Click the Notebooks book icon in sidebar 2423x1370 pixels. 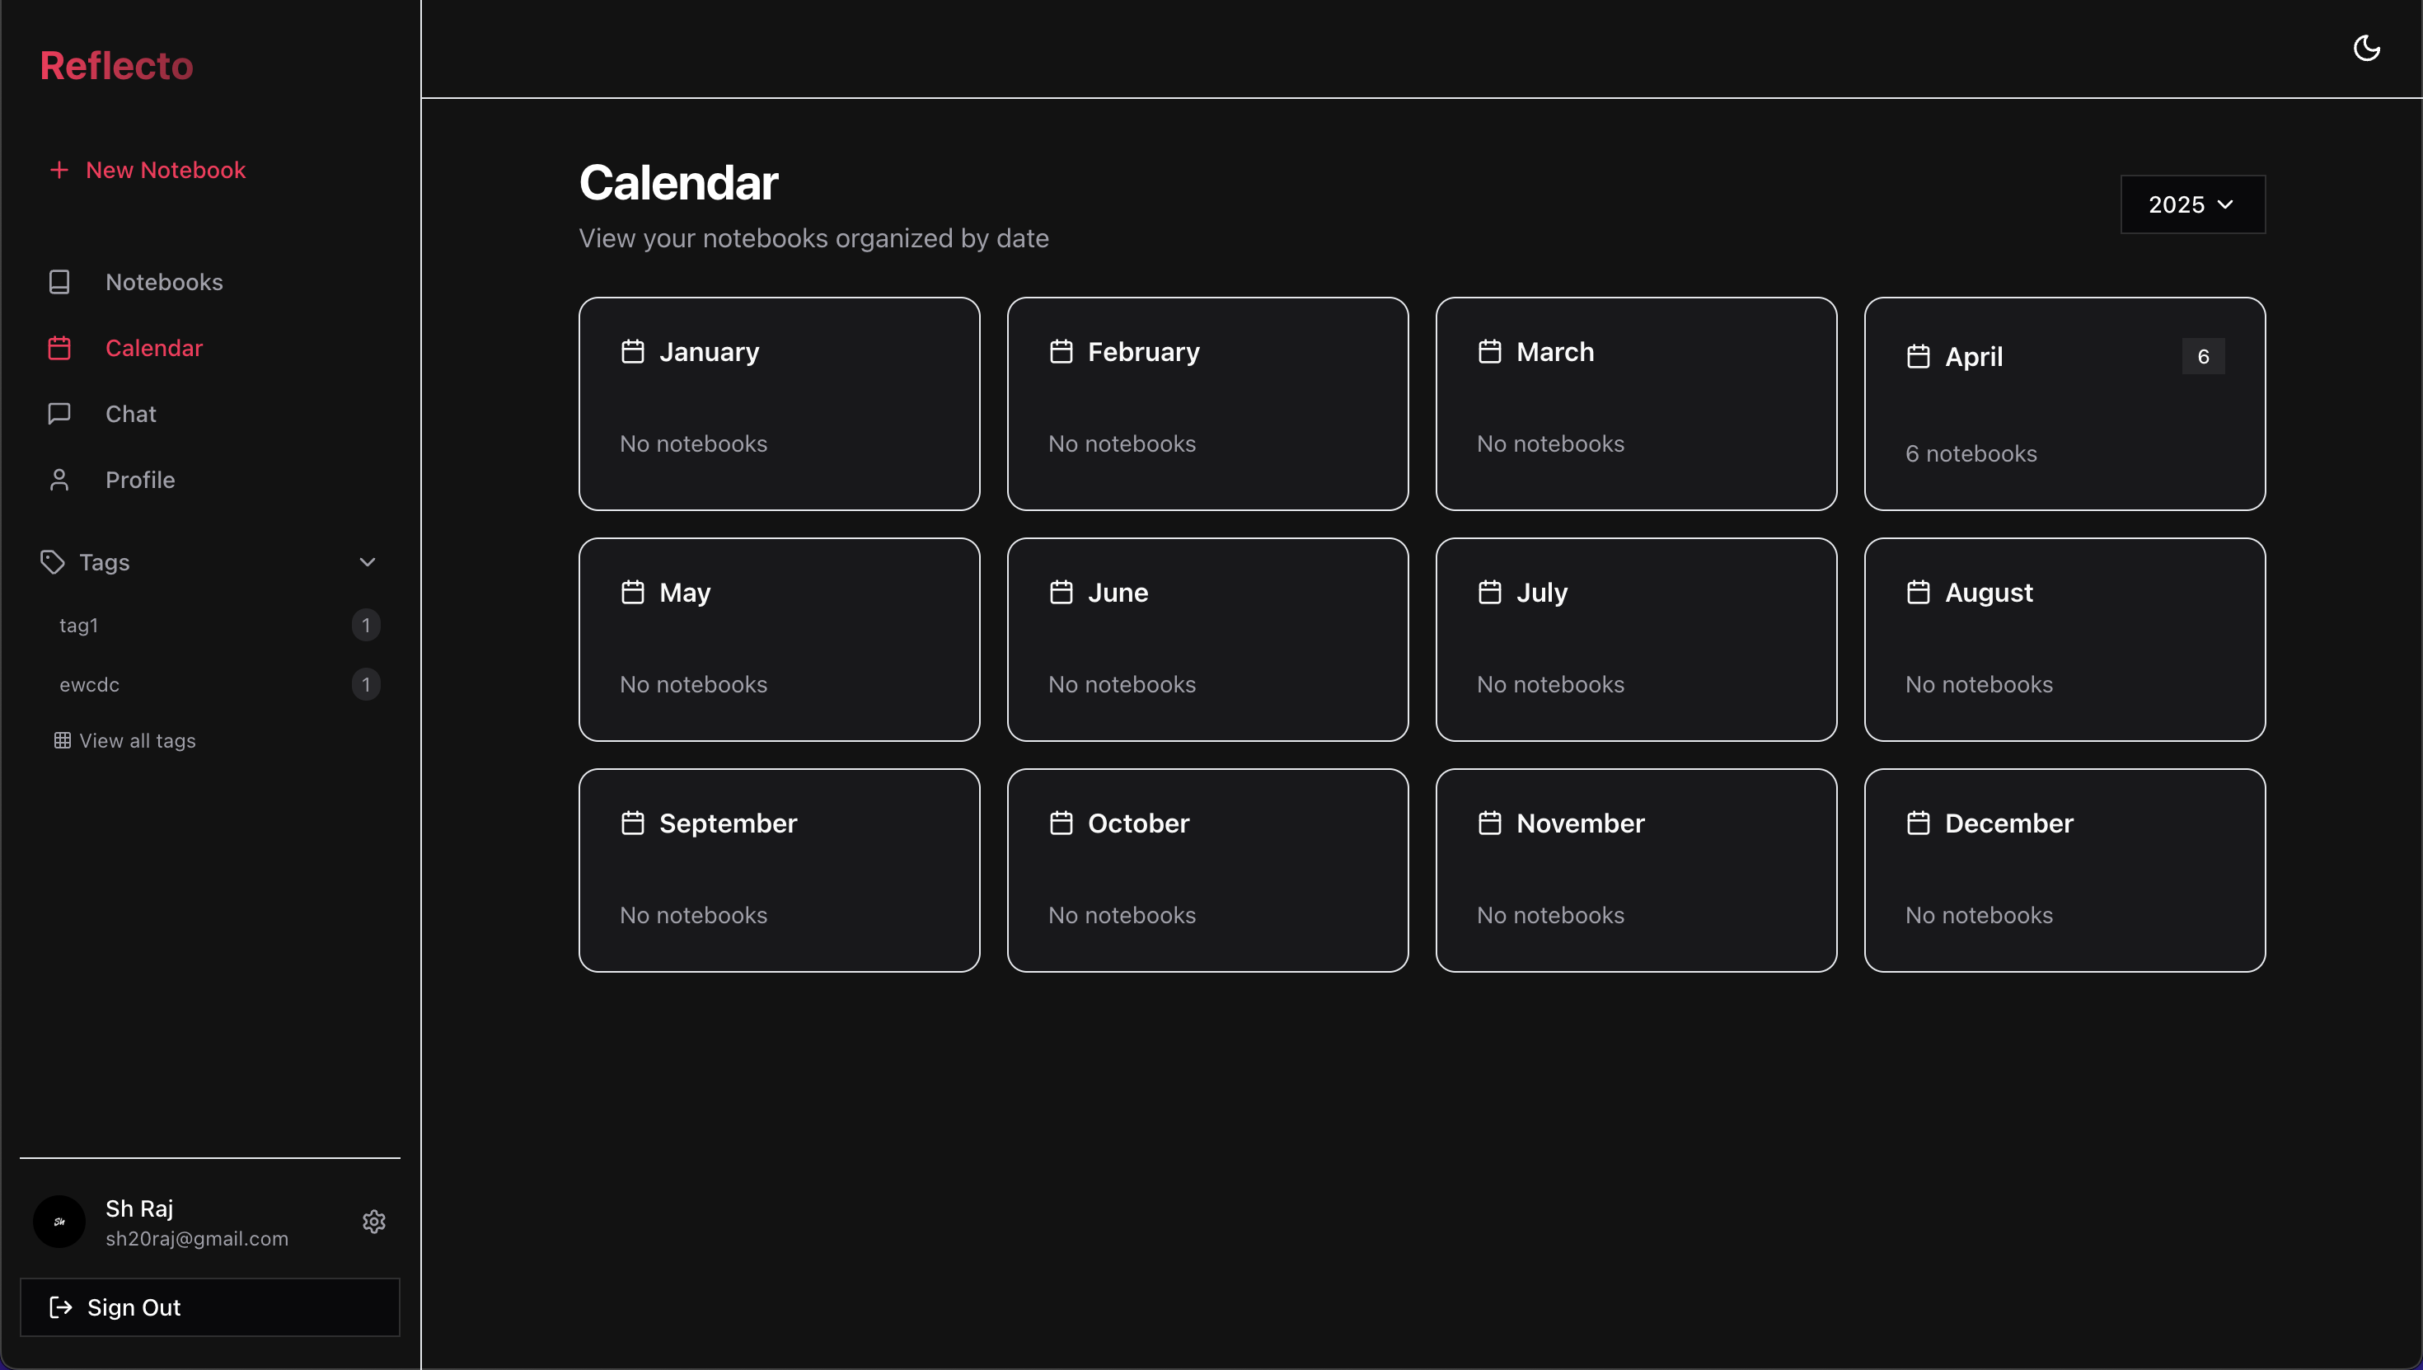point(59,282)
